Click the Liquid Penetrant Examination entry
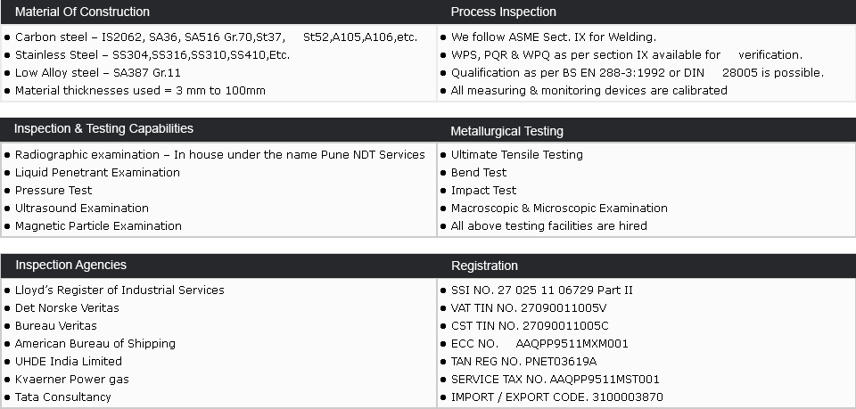This screenshot has width=856, height=409. (x=97, y=173)
